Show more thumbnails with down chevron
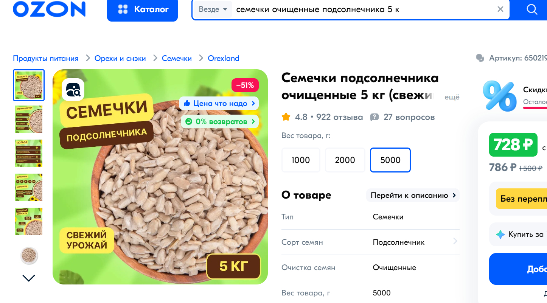 [29, 278]
